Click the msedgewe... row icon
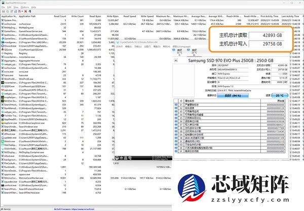This screenshot has width=304, height=211. 3,42
